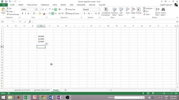Switch to the PAGE LAYOUT ribbon tab
This screenshot has height=100, width=179.
pos(32,5)
